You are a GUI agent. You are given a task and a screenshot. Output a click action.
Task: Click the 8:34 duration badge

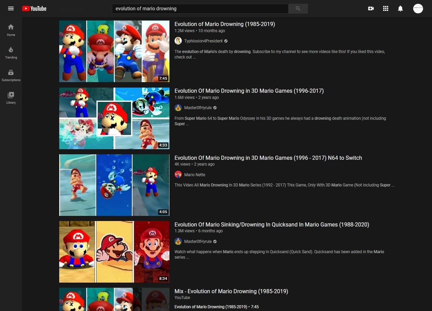click(x=163, y=278)
